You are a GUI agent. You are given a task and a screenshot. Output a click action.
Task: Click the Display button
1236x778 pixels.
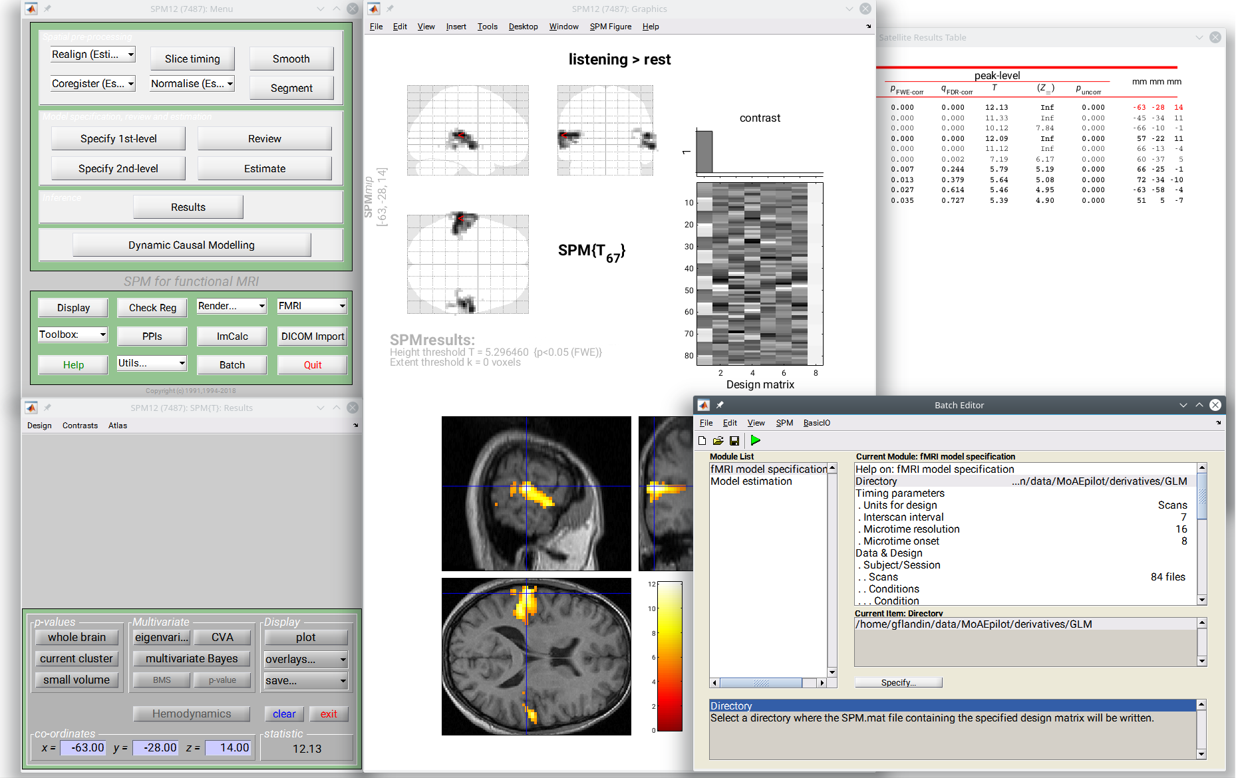[x=73, y=307]
